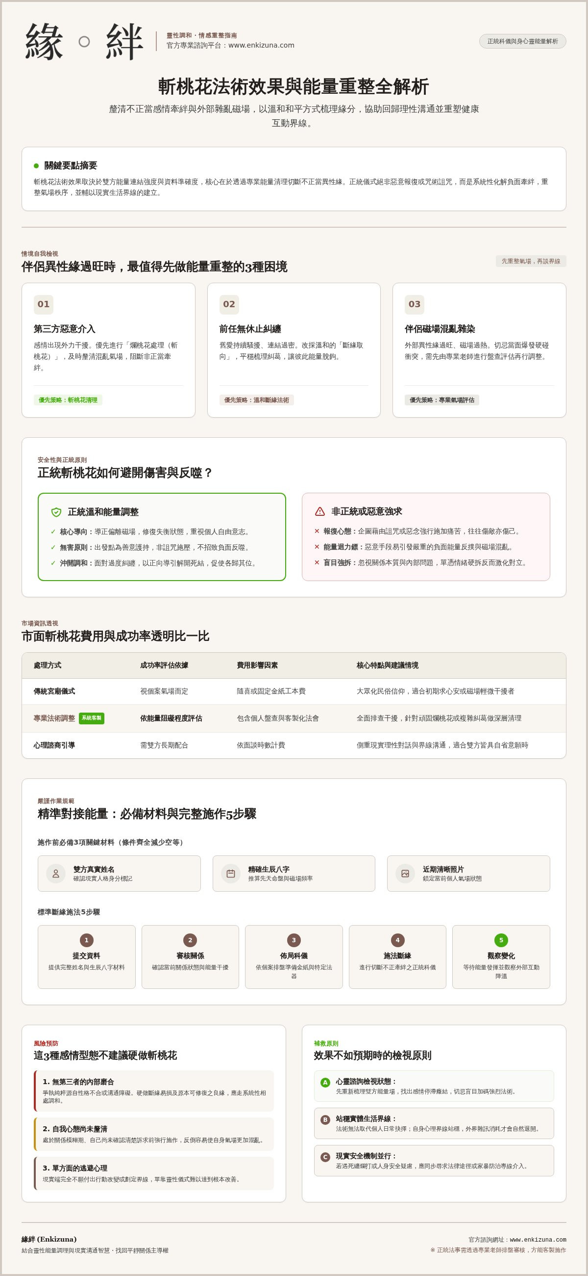Click green step number 5 circle 觀察變化
The width and height of the screenshot is (588, 1276).
[501, 940]
